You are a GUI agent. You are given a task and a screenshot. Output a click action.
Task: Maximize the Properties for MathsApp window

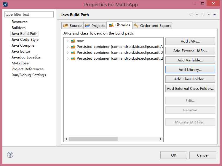pyautogui.click(x=203, y=3)
